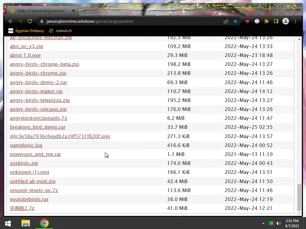Go back to the previous page
Screen dimensions: 306x229
click(11, 21)
